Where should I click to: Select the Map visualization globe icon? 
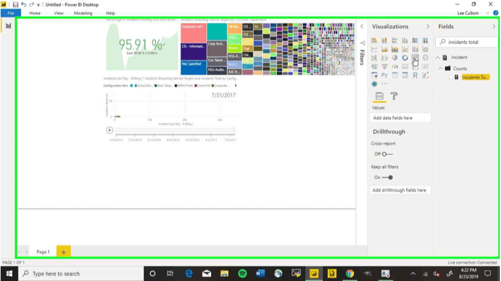click(425, 58)
